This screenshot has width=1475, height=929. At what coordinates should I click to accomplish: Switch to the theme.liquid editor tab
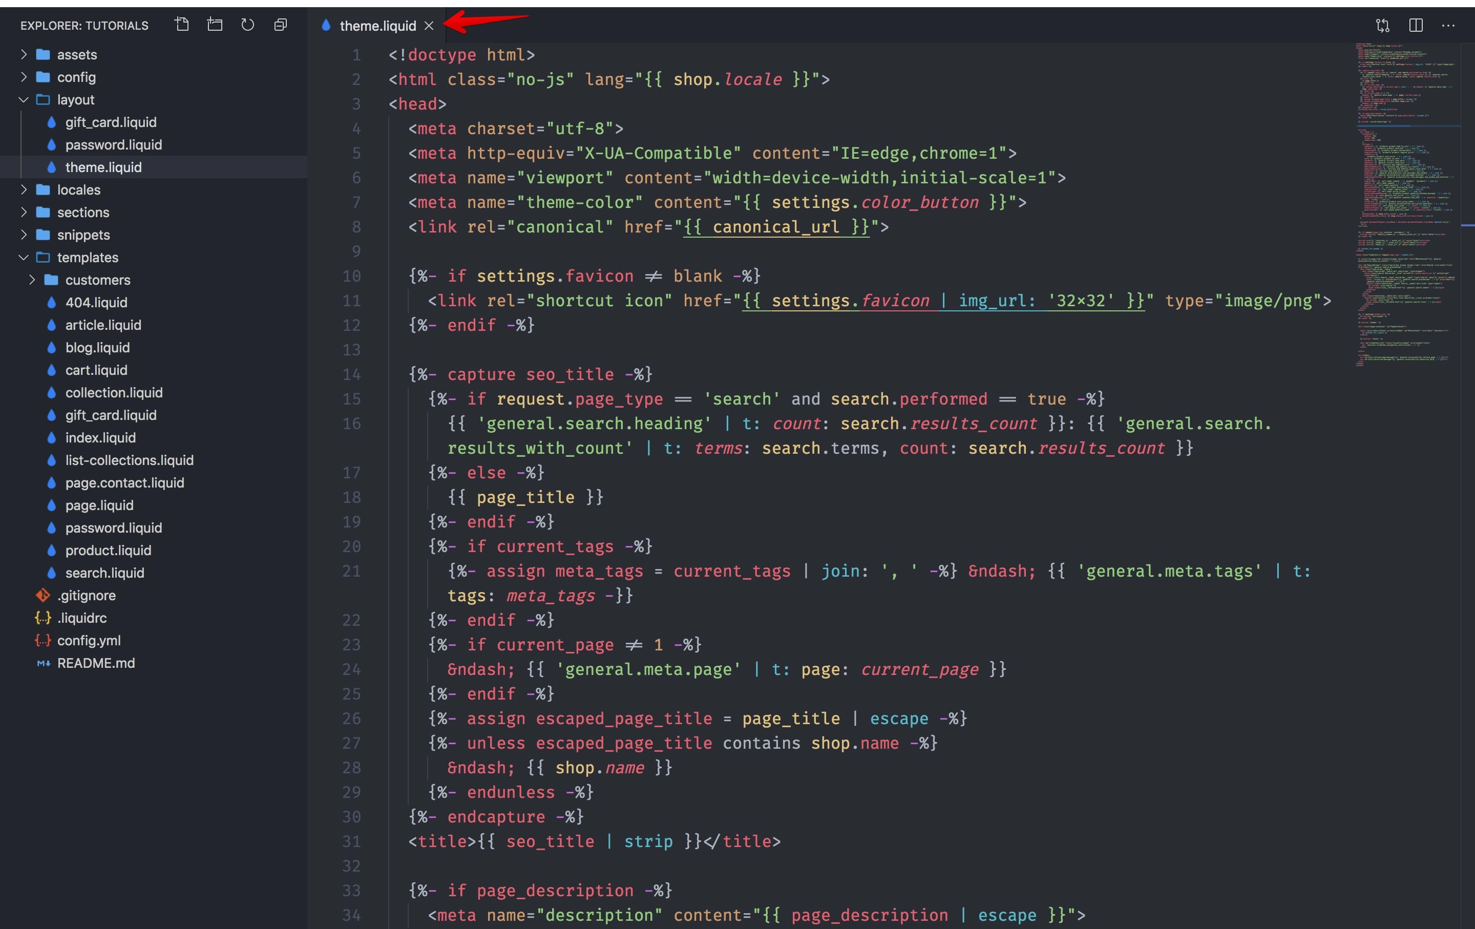point(377,26)
